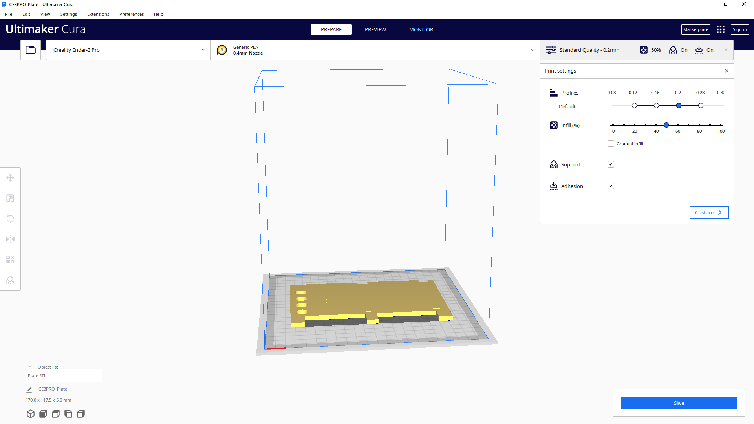This screenshot has width=754, height=424.
Task: Edit job name with pencil icon
Action: pos(29,389)
